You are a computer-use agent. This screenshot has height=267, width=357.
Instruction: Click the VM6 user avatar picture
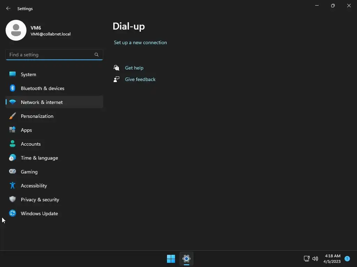click(16, 30)
